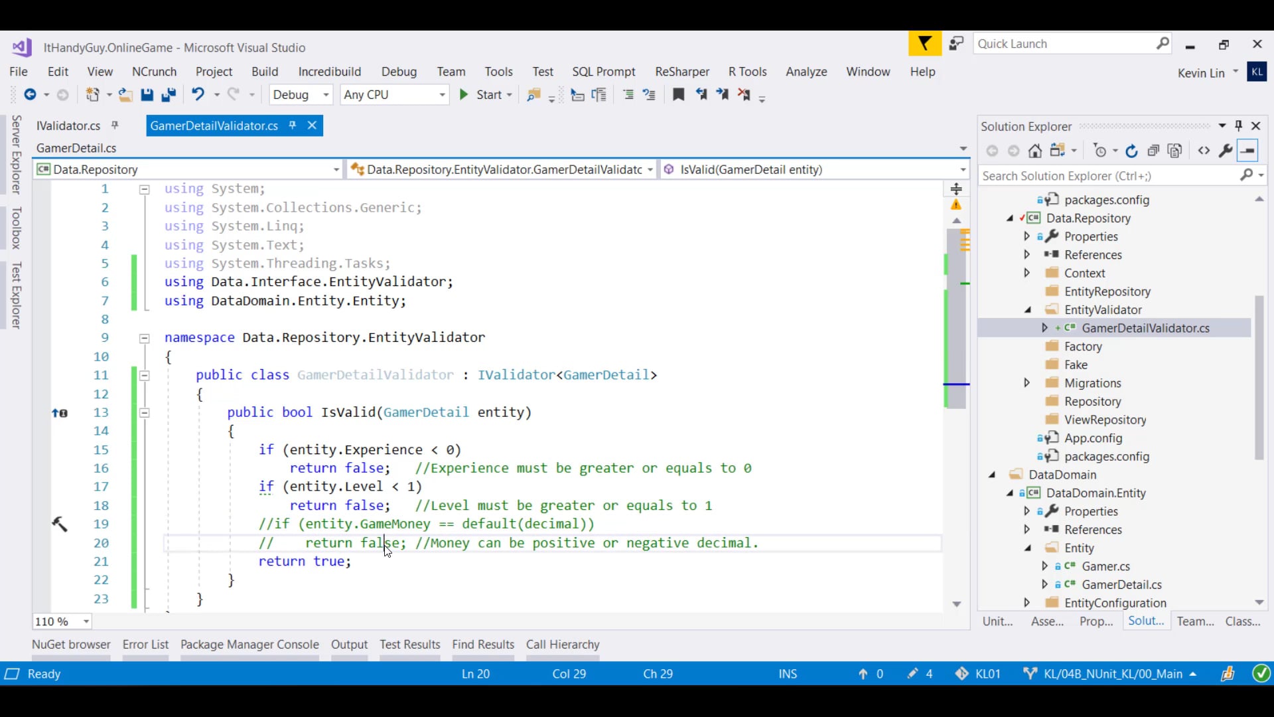Toggle the Preview Selected Items button
1274x717 pixels.
coord(1247,151)
